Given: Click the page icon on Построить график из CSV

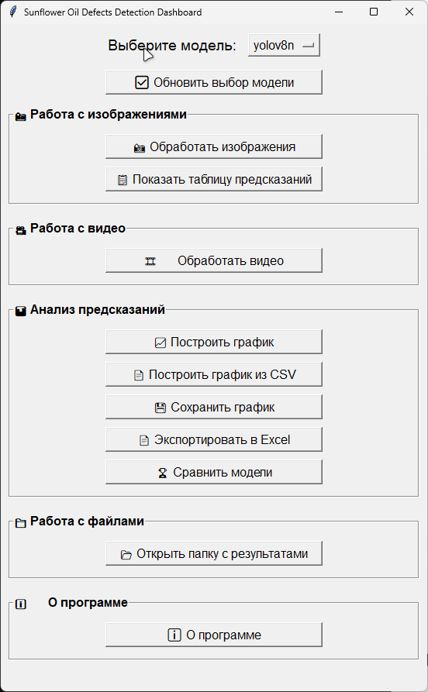Looking at the screenshot, I should (x=139, y=375).
